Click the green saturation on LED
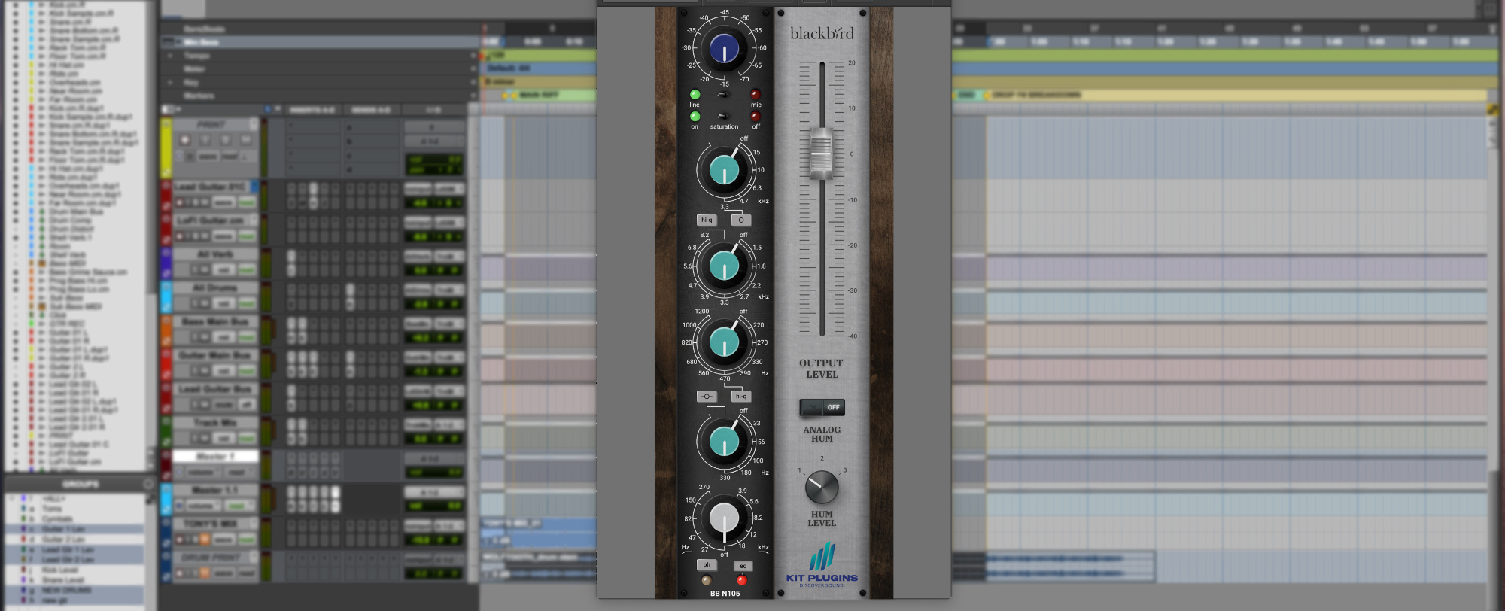 coord(695,117)
